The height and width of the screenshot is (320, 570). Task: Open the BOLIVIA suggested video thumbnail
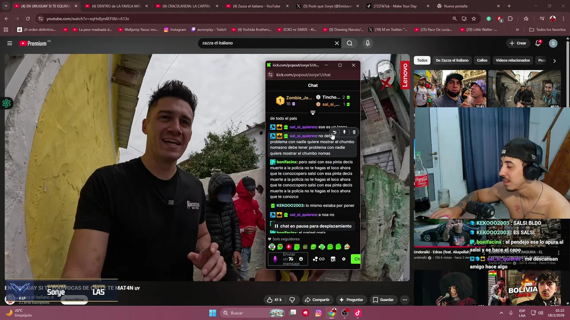click(524, 288)
